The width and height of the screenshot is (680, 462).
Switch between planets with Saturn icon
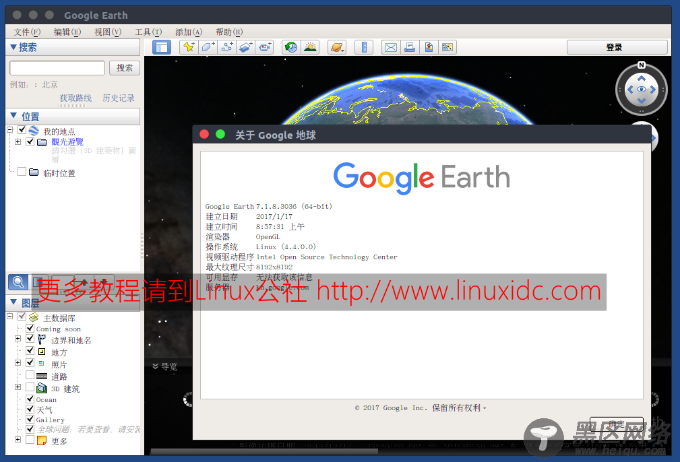(337, 47)
